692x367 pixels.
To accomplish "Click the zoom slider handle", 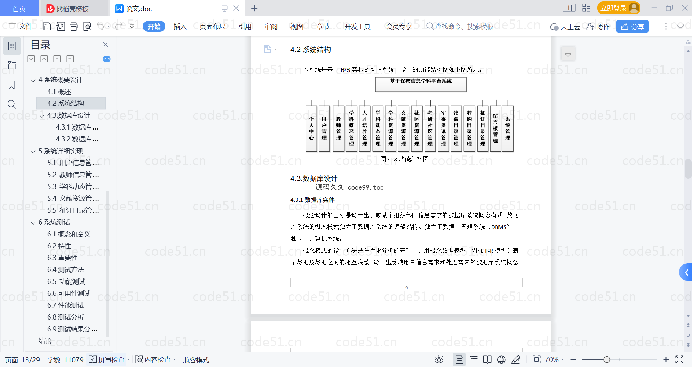I will tap(607, 359).
